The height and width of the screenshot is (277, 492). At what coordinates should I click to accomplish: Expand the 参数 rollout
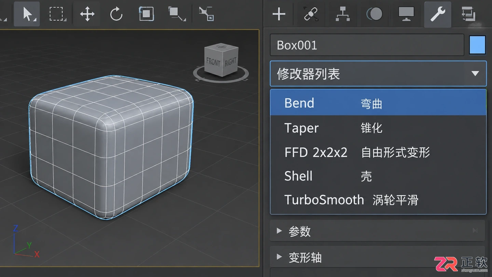pyautogui.click(x=377, y=231)
